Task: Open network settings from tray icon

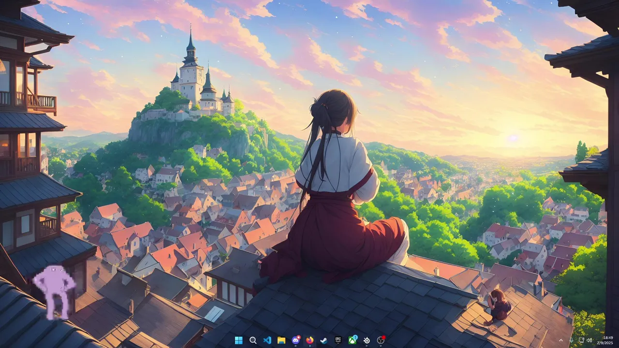Action: pos(581,340)
